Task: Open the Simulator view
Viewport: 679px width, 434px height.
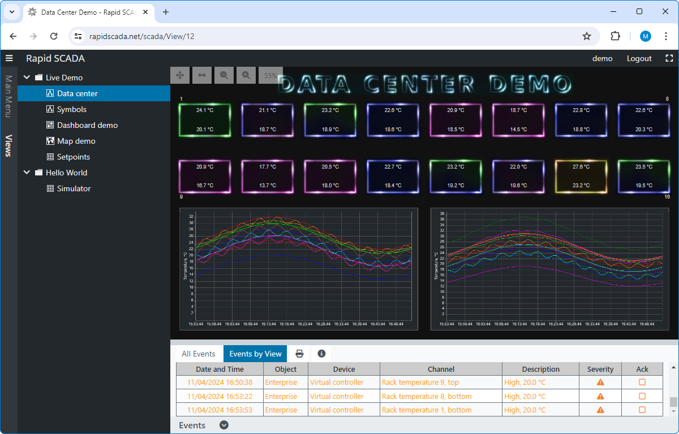Action: [x=94, y=188]
